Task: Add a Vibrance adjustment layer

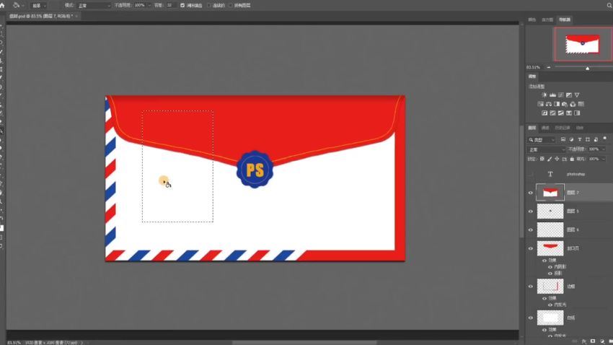Action: point(577,95)
